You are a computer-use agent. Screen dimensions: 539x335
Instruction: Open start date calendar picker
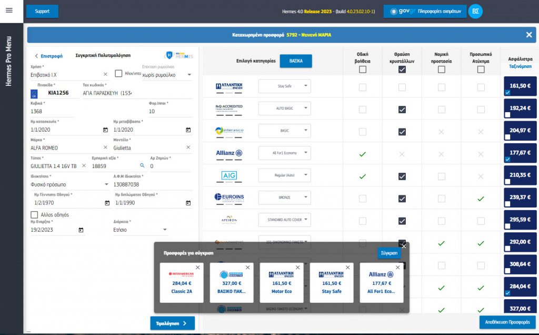[81, 230]
